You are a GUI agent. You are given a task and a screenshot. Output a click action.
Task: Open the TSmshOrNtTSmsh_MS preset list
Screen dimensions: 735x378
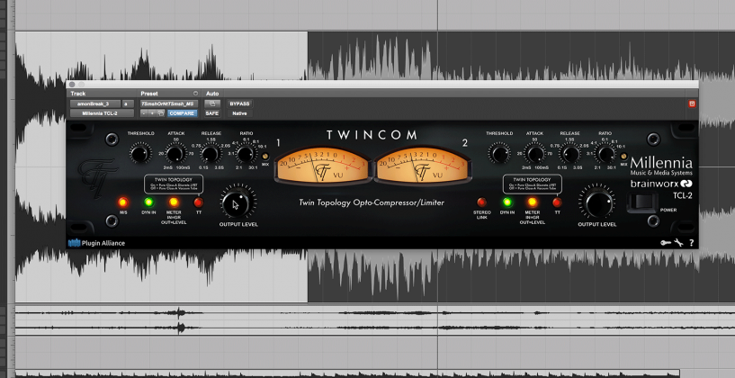click(x=169, y=103)
